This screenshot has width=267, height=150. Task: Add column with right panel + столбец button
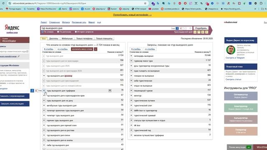click(136, 49)
